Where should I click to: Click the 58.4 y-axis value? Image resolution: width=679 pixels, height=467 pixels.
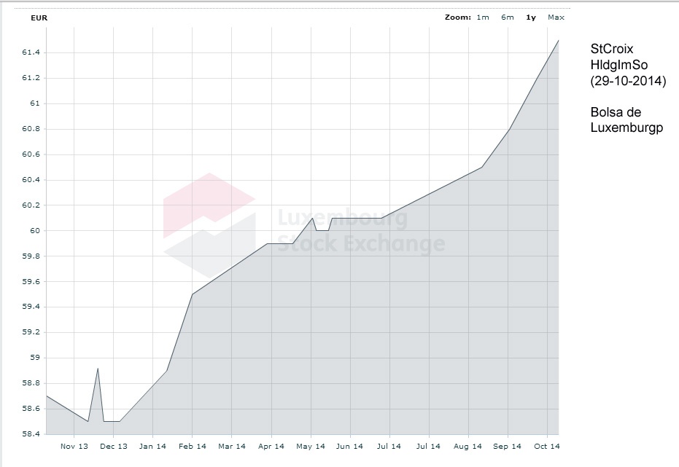coord(31,434)
